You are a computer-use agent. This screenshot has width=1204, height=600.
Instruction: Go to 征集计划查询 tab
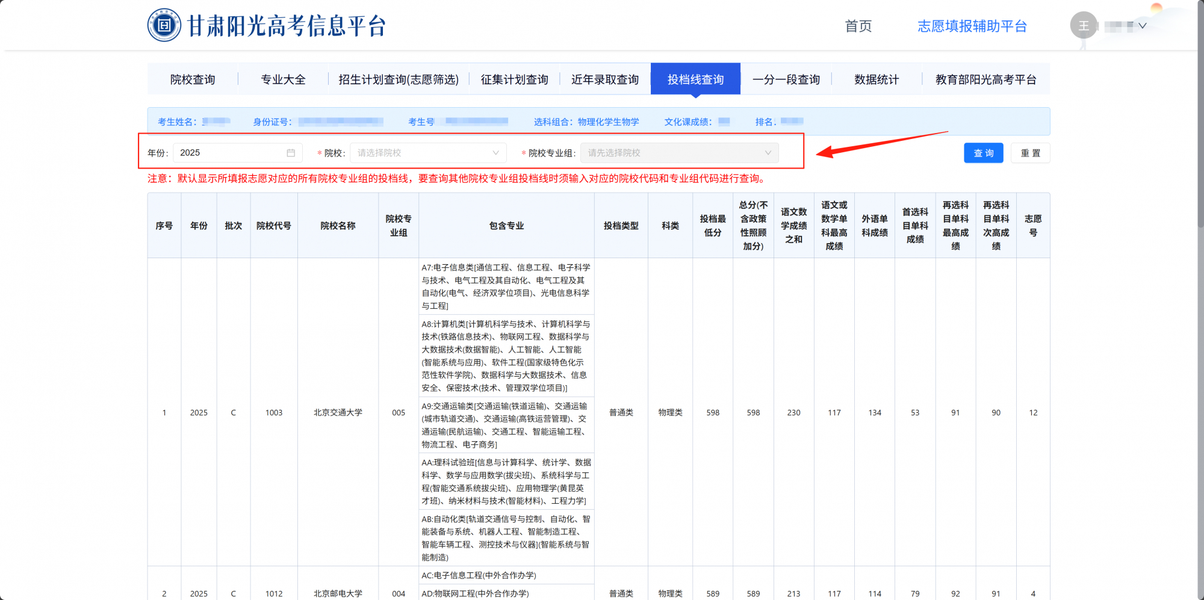point(514,79)
